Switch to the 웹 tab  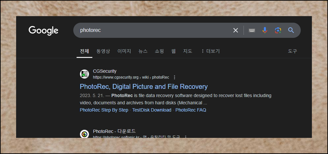tap(174, 51)
